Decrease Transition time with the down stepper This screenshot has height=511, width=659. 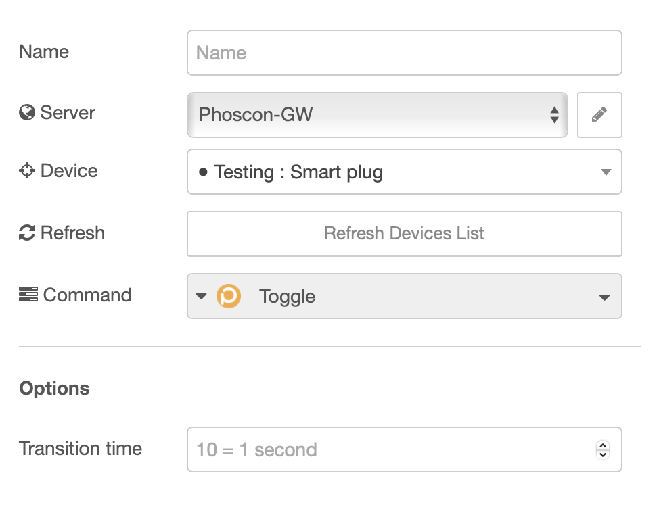point(603,454)
